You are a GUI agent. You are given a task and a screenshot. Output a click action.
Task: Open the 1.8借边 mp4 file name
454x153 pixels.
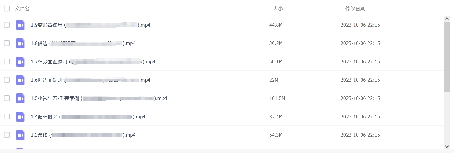click(x=83, y=43)
